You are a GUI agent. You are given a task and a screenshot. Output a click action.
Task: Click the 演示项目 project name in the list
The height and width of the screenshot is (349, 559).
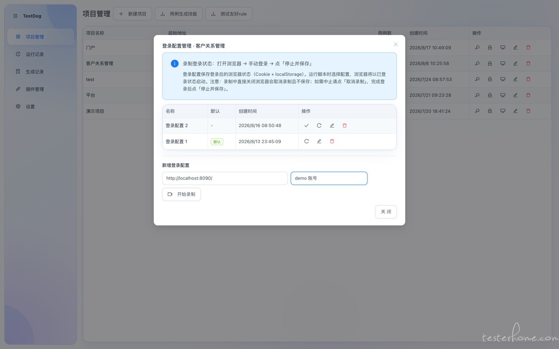pyautogui.click(x=95, y=111)
